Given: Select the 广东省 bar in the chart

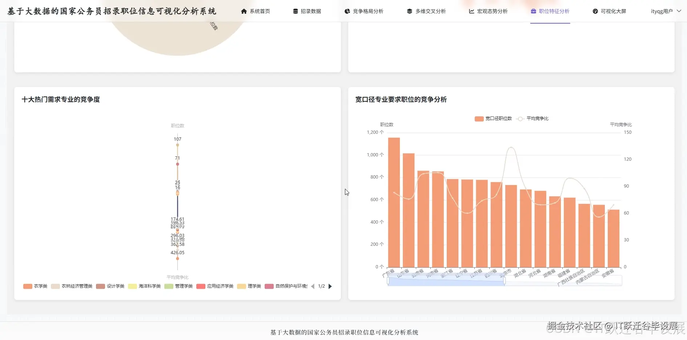Looking at the screenshot, I should click(x=394, y=202).
